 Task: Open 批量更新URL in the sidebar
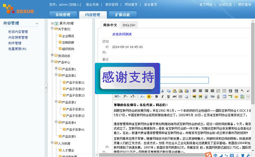(x=18, y=49)
